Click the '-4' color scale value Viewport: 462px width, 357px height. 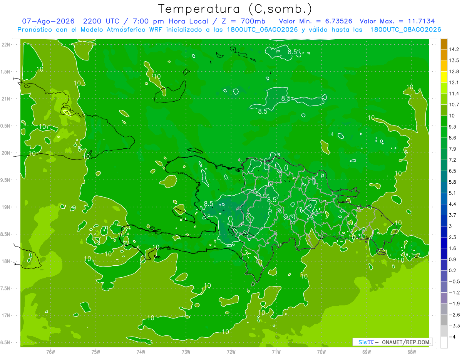[453, 337]
